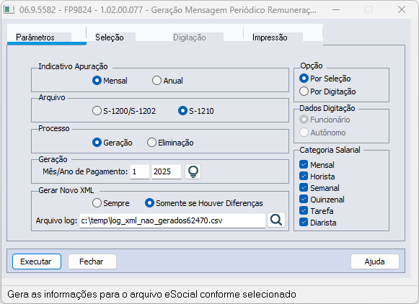Click the 'Mês/Ano de Pagamento:' label
This screenshot has height=304, width=419.
click(x=85, y=171)
